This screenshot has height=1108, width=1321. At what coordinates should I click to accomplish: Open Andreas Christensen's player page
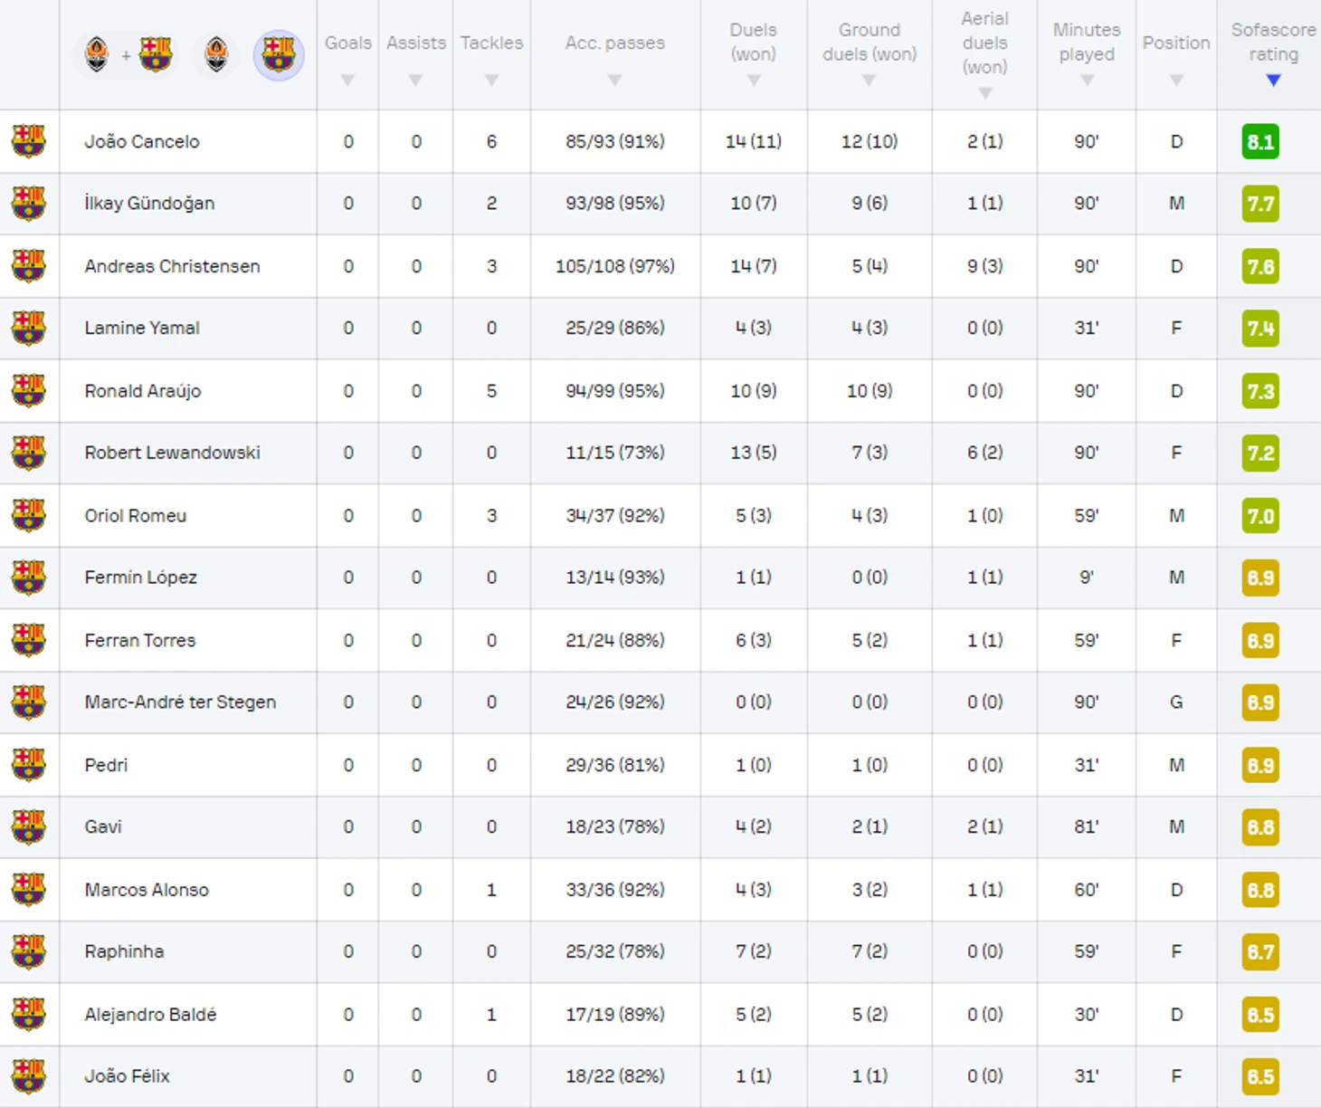[x=172, y=266]
